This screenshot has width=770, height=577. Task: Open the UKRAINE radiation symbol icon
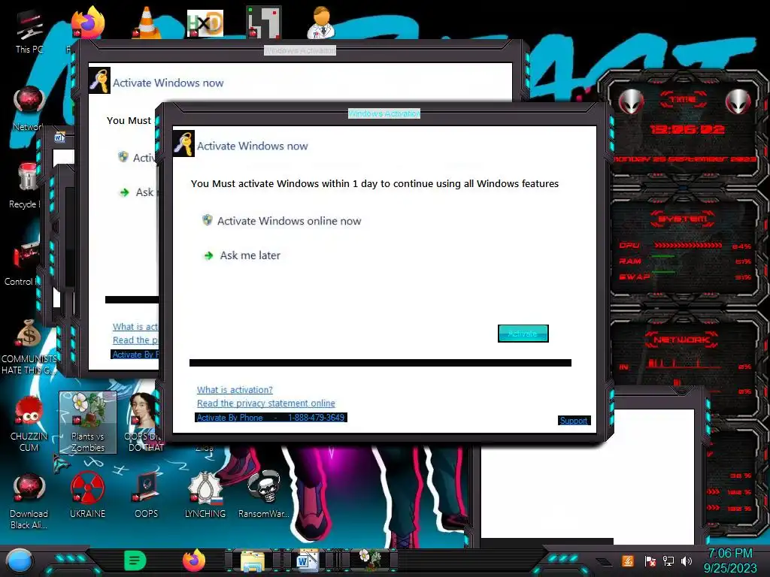(87, 496)
